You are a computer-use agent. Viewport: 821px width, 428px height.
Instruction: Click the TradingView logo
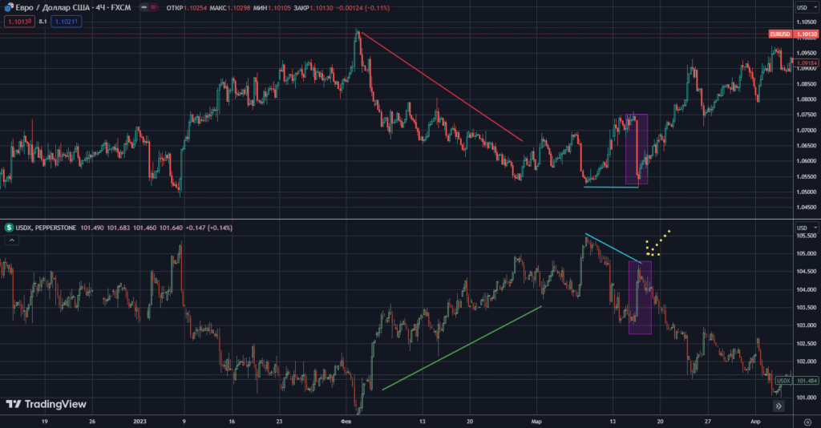coord(46,405)
